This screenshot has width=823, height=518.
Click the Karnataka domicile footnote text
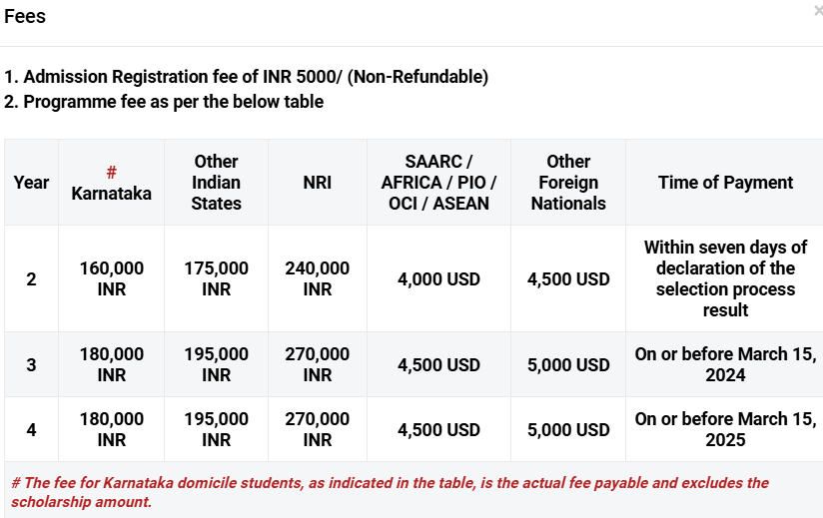390,492
